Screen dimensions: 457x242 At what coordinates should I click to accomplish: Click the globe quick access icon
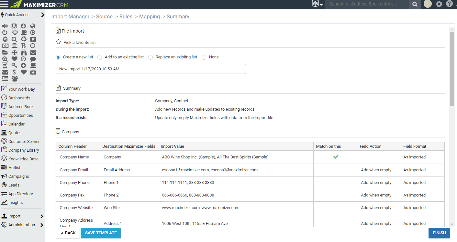point(33,26)
